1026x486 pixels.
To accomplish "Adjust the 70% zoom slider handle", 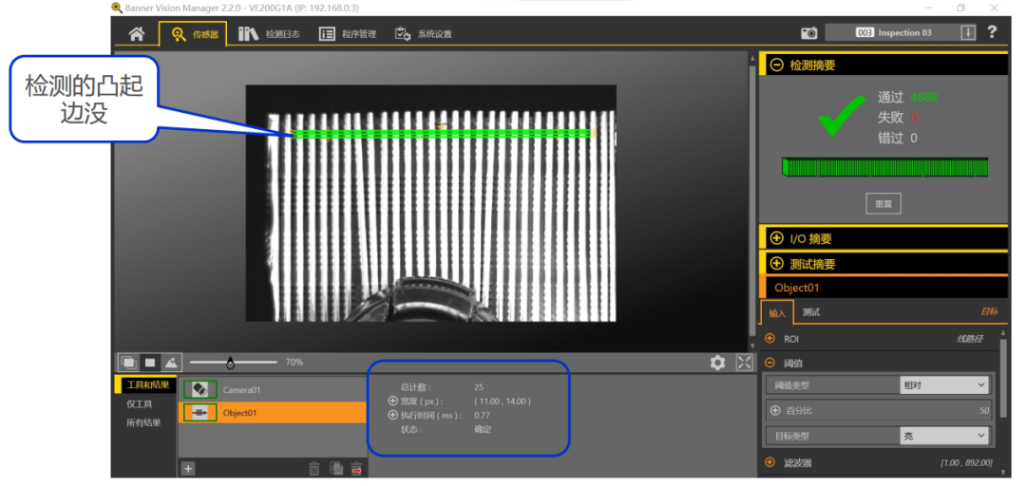I will tap(230, 363).
